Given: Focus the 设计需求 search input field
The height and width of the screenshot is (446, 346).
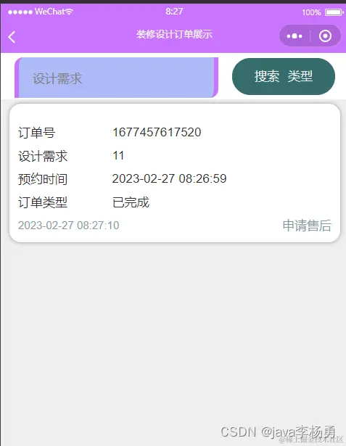Looking at the screenshot, I should pyautogui.click(x=116, y=78).
